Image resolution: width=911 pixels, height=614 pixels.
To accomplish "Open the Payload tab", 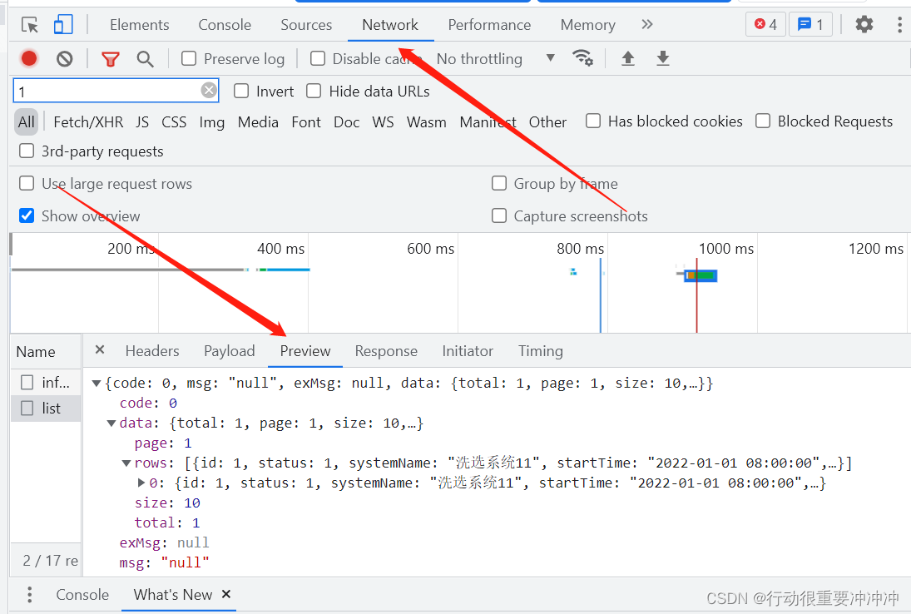I will click(x=230, y=351).
